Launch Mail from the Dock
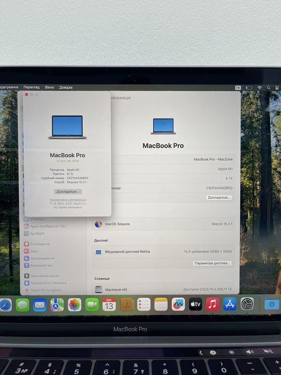The image size is (281, 375). coord(40,305)
